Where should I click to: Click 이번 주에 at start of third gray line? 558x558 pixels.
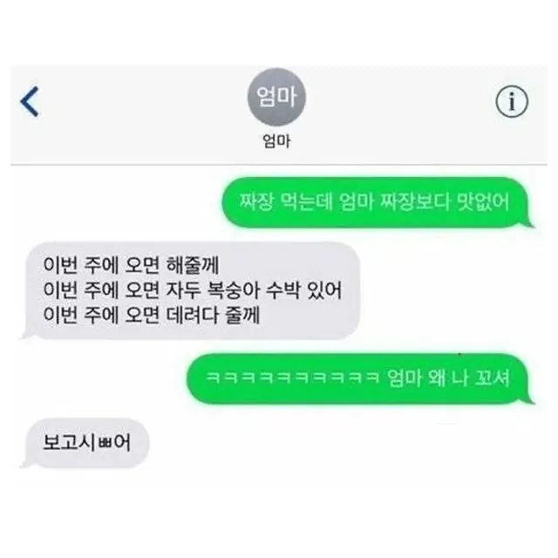click(x=80, y=316)
